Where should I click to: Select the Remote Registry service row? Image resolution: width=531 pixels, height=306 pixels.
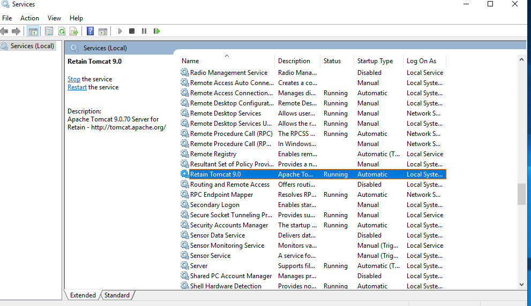(x=213, y=154)
